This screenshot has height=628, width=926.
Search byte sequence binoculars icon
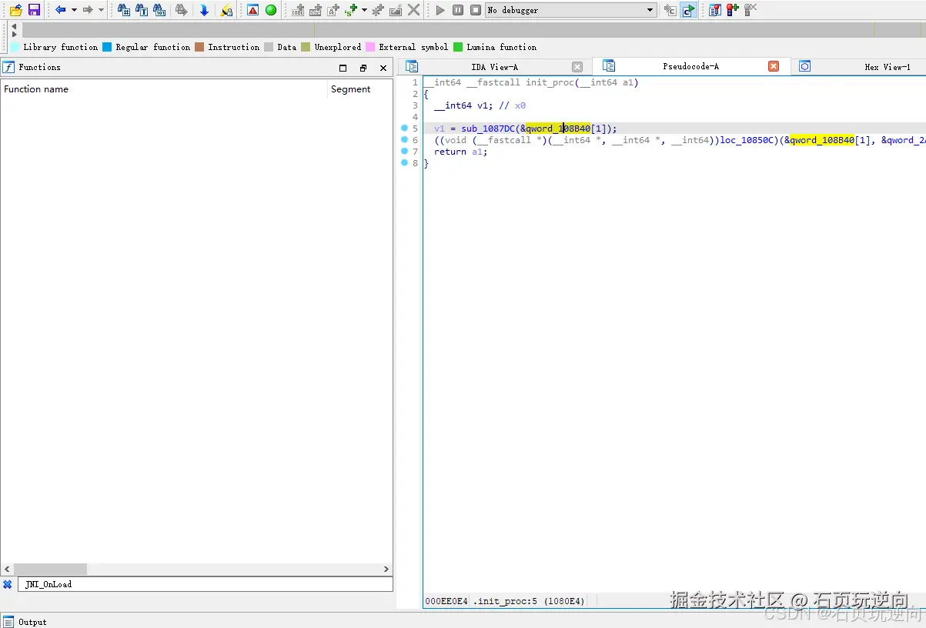[x=159, y=10]
